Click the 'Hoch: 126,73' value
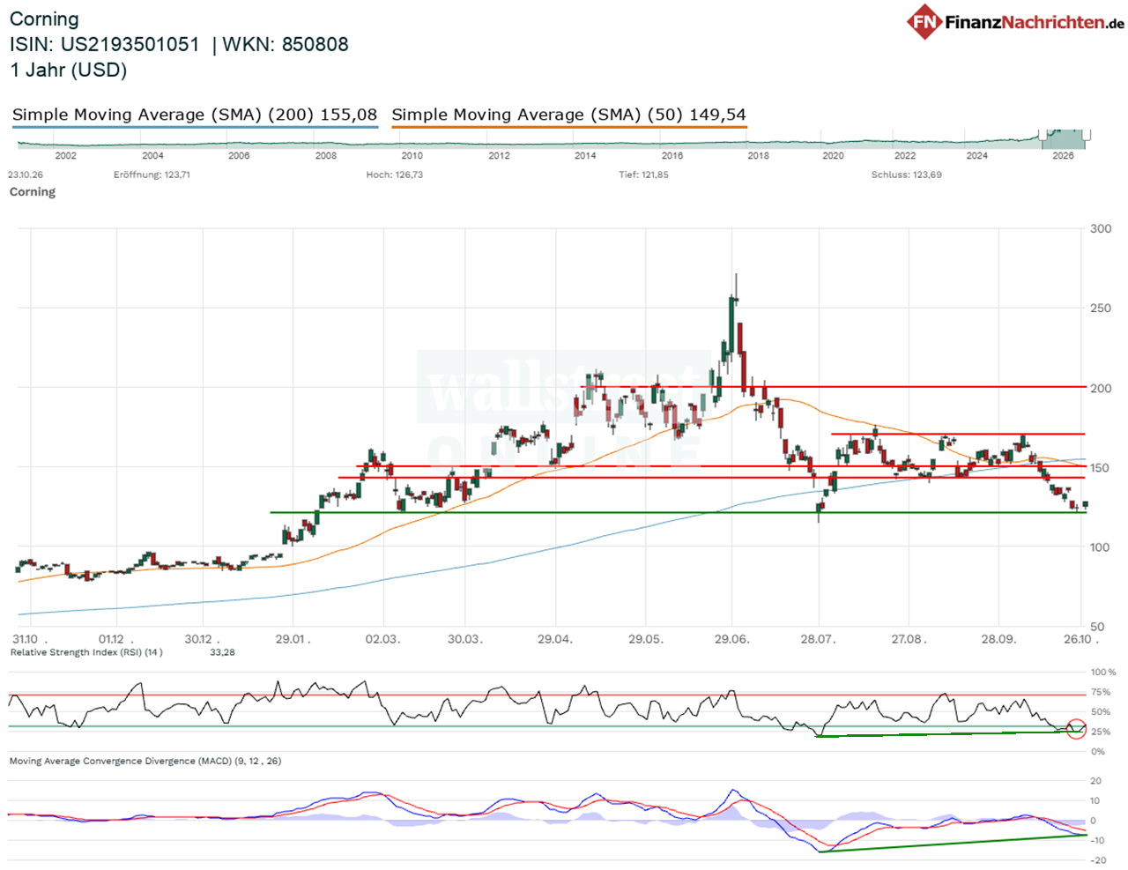1128x870 pixels. click(x=395, y=175)
